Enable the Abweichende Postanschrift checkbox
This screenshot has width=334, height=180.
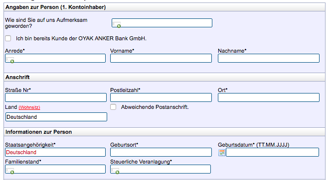click(x=113, y=107)
